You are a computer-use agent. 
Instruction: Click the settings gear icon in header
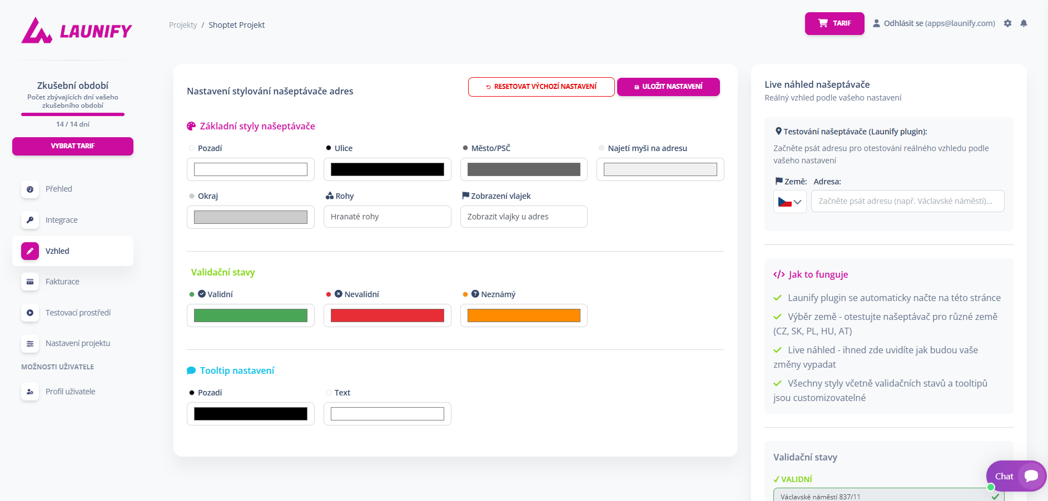pos(1007,23)
